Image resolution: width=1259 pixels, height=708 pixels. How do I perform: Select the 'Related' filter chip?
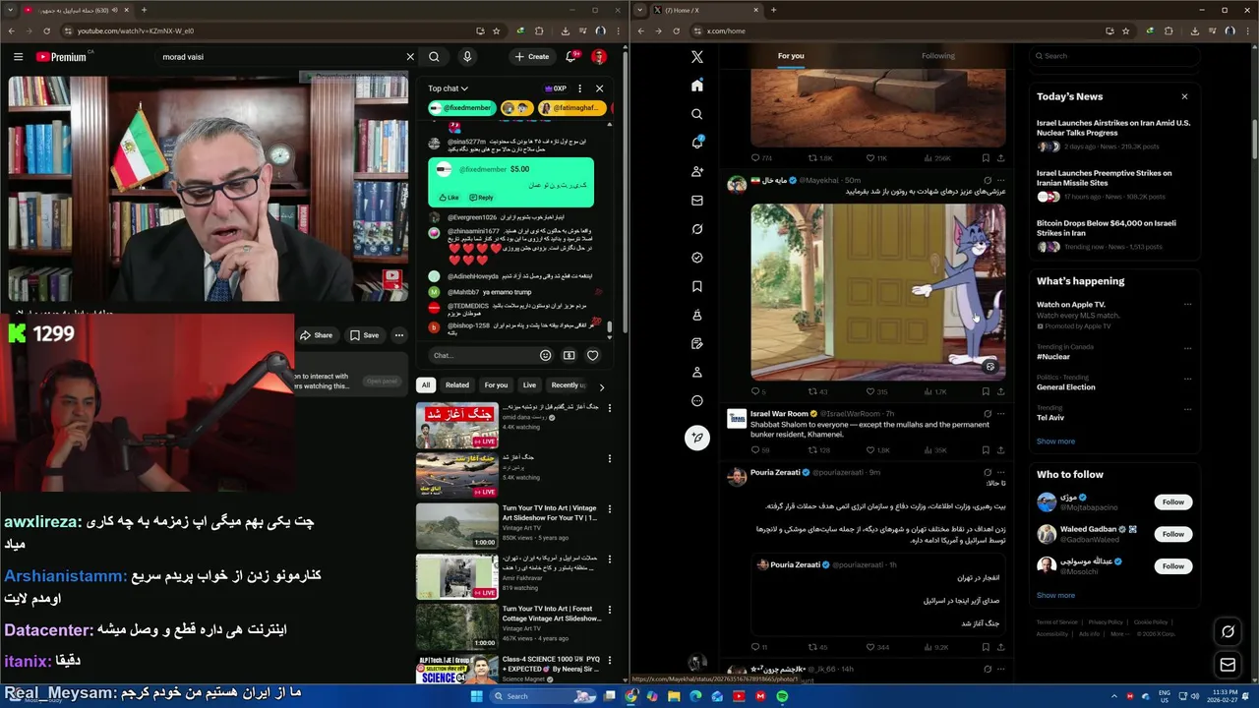pyautogui.click(x=457, y=385)
